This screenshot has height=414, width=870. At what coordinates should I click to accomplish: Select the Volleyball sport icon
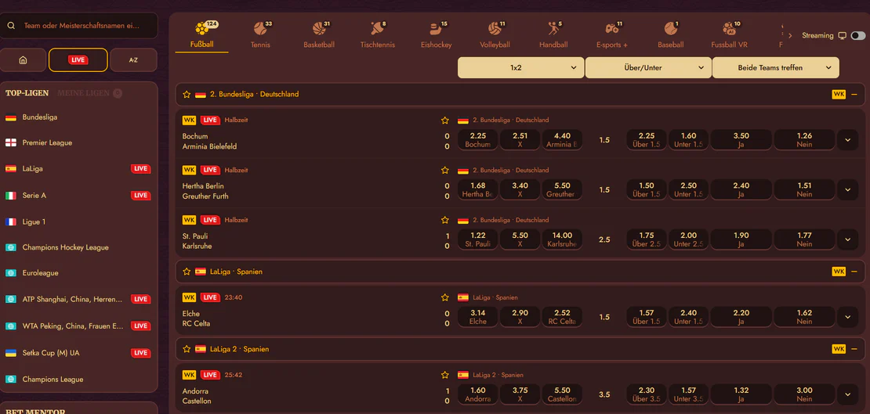(x=495, y=28)
